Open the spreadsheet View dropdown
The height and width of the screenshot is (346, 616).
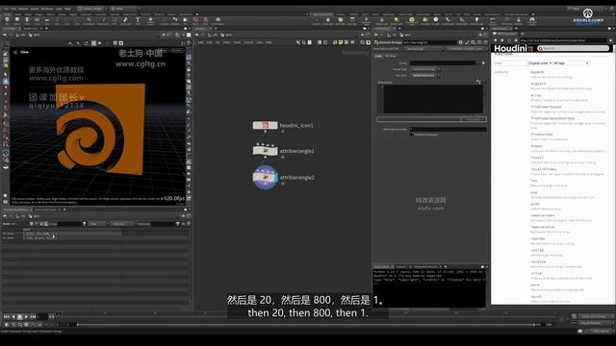pos(98,224)
